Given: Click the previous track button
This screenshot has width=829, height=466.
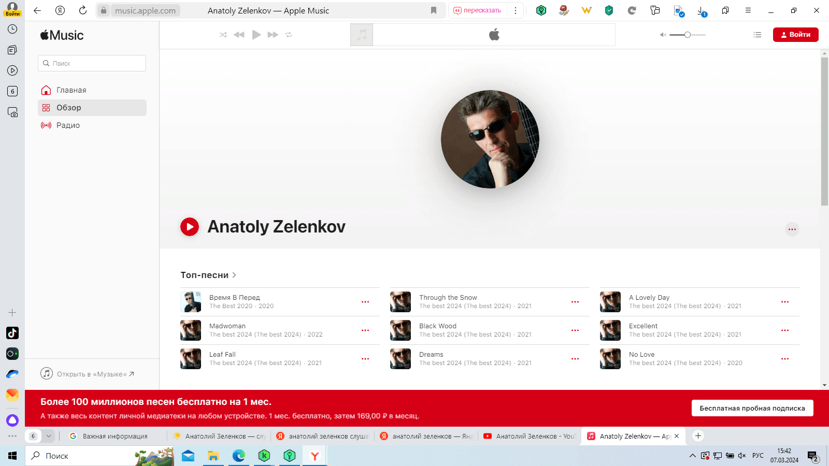Looking at the screenshot, I should pyautogui.click(x=239, y=35).
